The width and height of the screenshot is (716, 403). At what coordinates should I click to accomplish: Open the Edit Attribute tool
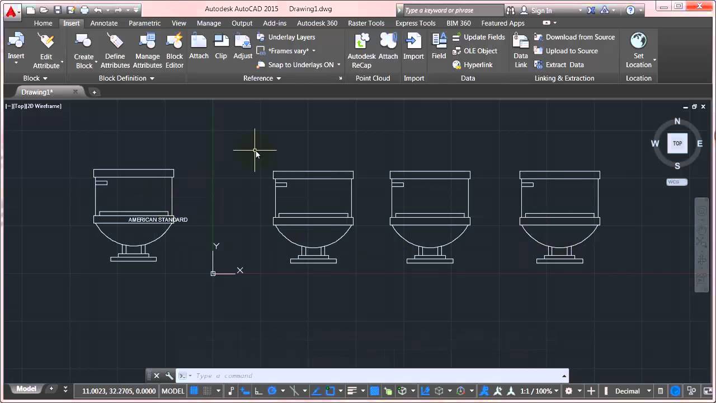(x=46, y=50)
